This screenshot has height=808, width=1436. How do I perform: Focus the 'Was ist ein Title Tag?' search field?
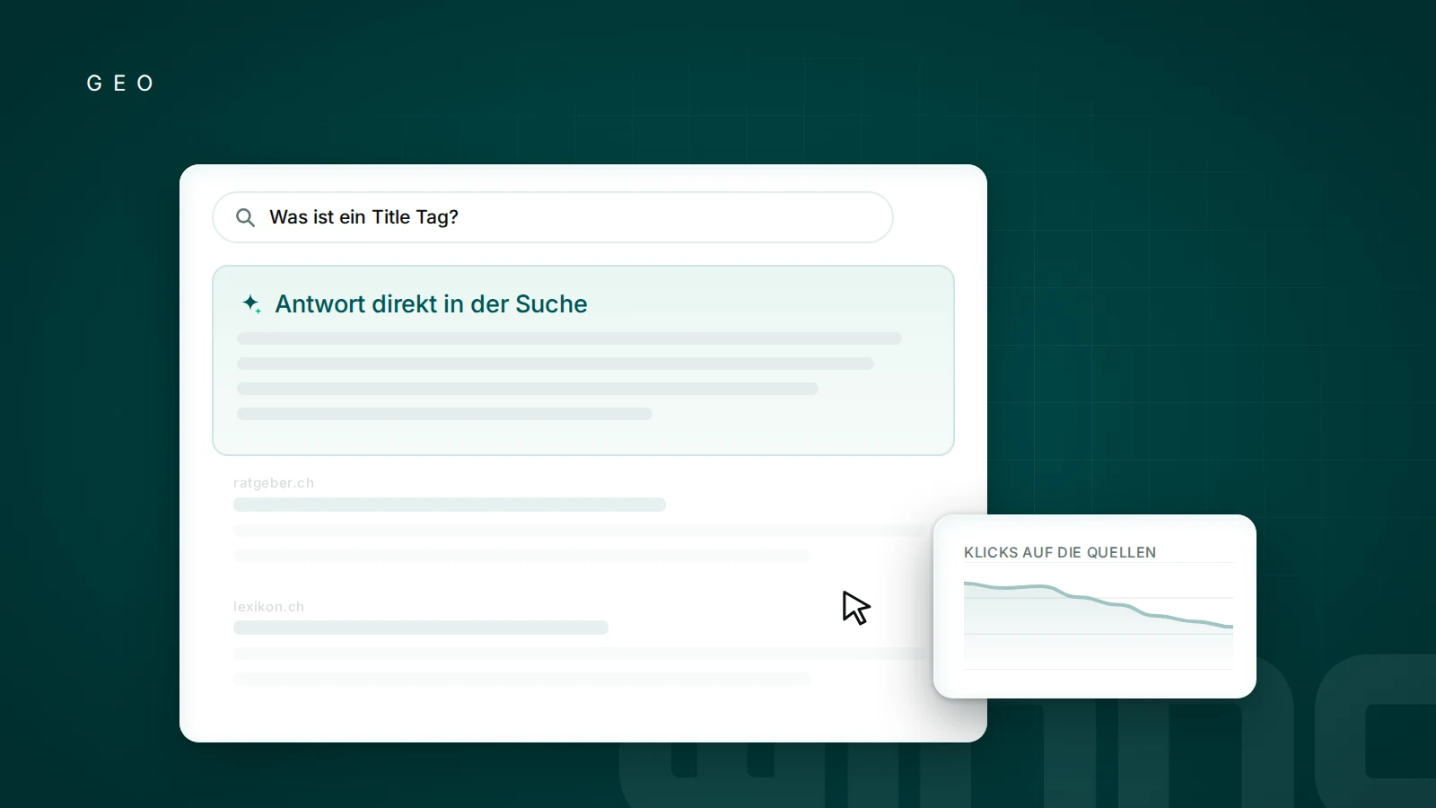tap(553, 217)
